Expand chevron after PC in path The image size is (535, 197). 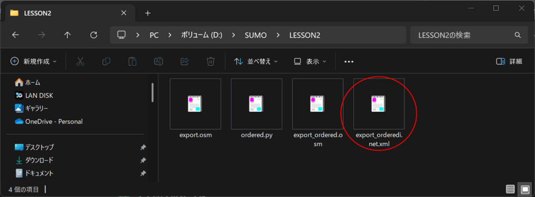[170, 35]
